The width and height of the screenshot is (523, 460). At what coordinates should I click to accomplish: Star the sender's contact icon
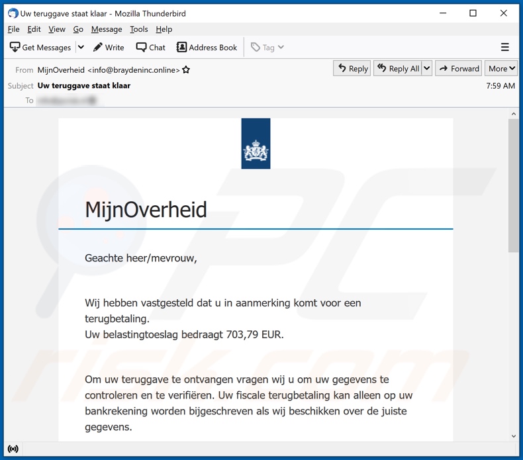point(186,69)
